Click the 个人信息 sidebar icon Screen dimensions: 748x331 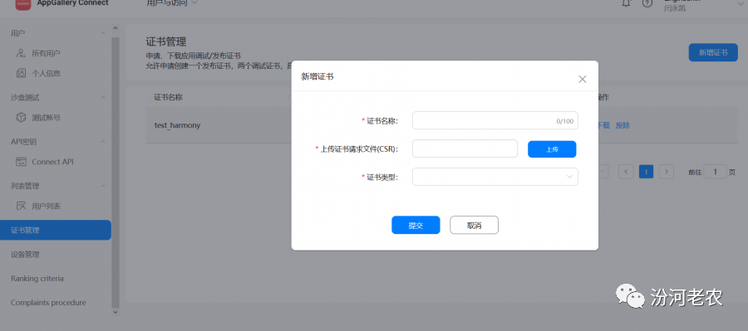tap(21, 73)
